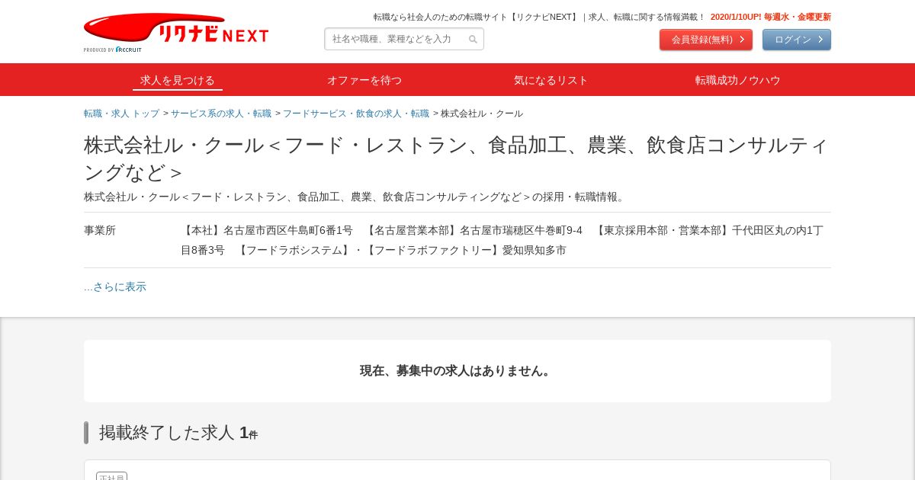
Task: Click the 株式会社ル・クール breadcrumb text
Action: (482, 114)
